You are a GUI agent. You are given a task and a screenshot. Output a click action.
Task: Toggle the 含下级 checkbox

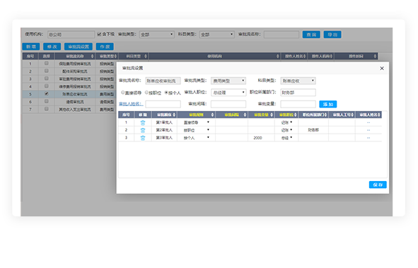click(x=99, y=34)
